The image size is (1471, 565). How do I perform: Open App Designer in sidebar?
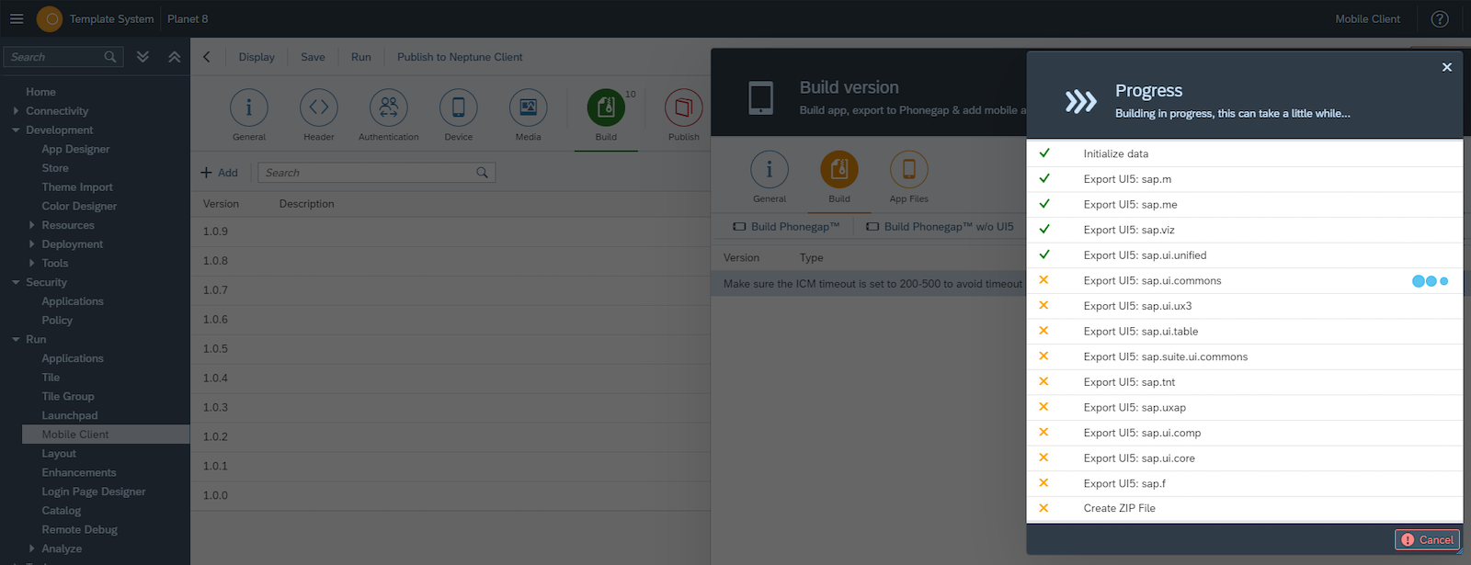point(75,149)
